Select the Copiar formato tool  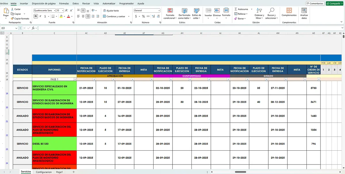pyautogui.click(x=20, y=18)
